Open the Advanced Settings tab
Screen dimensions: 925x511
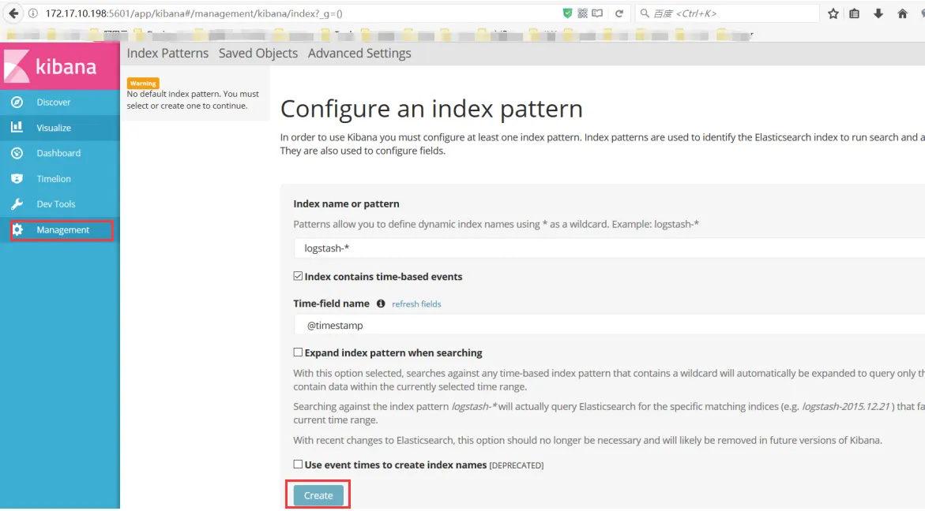(x=359, y=53)
